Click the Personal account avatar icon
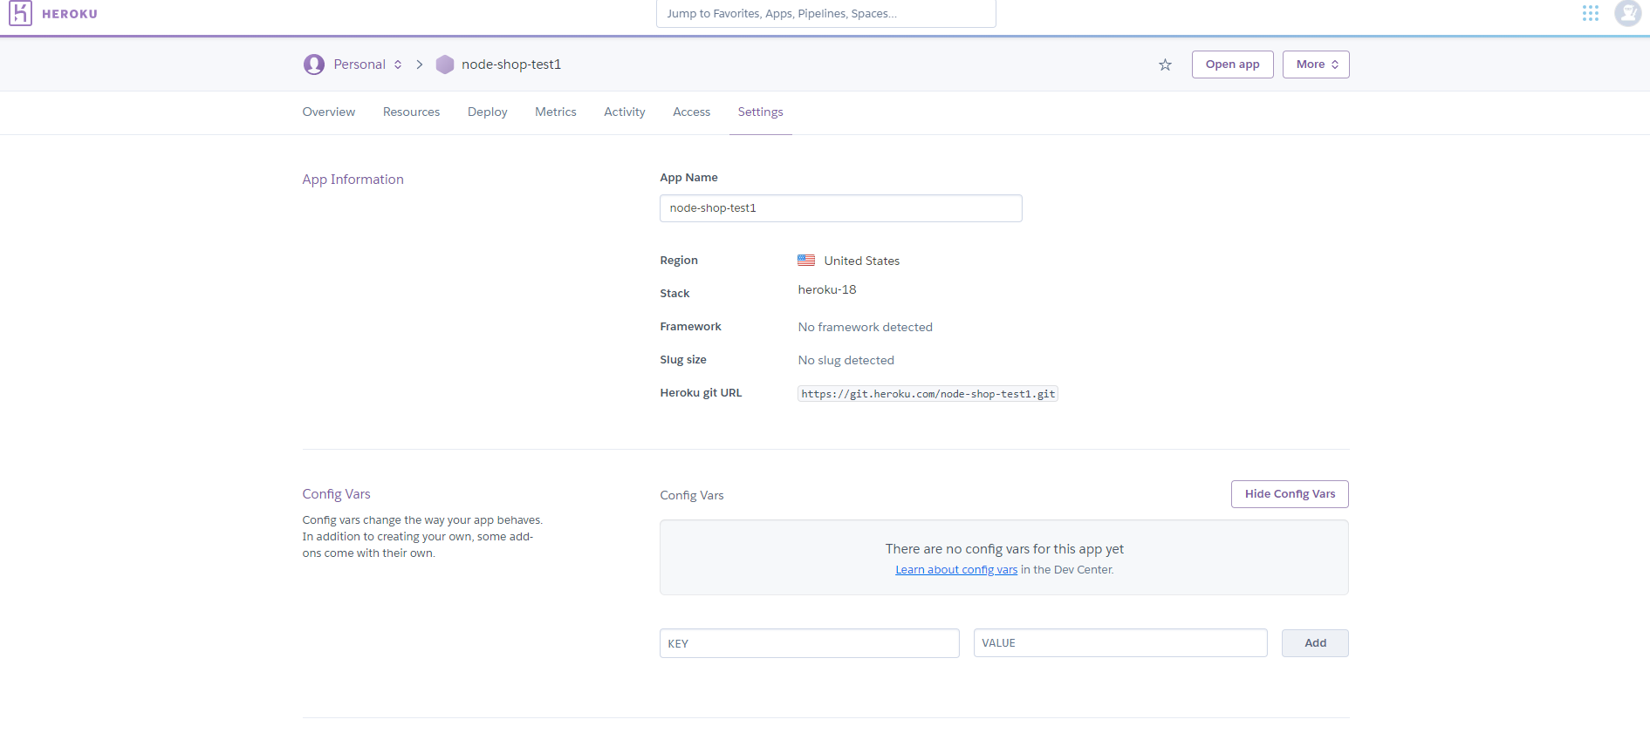 click(314, 64)
